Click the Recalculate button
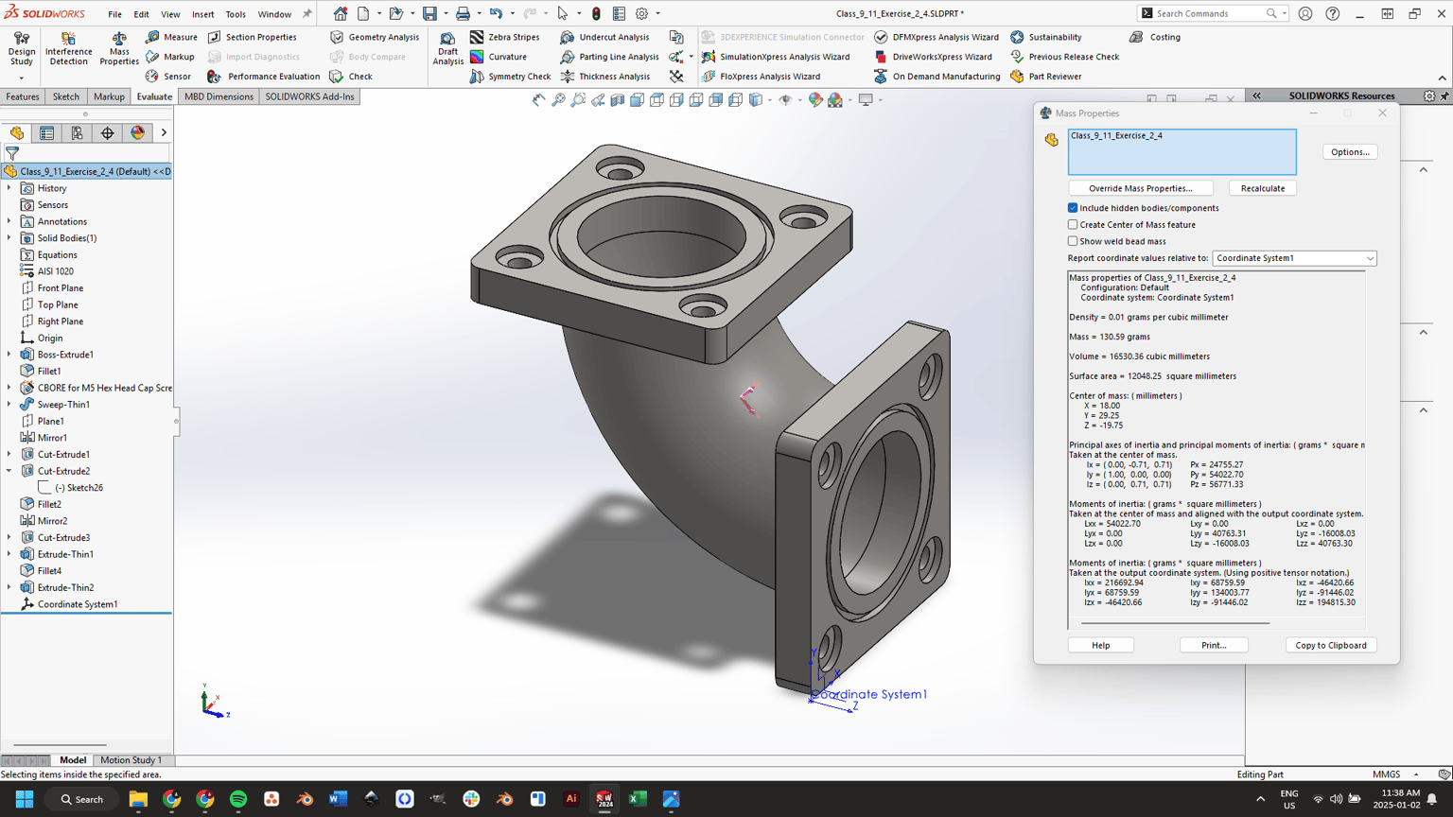Screen dimensions: 1453x817 coord(1262,188)
